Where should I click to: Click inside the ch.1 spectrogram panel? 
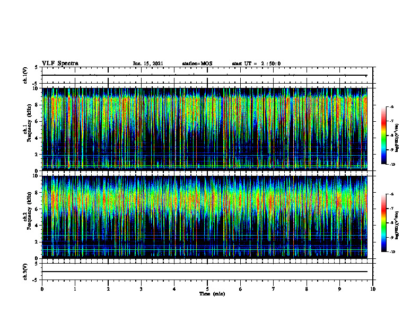205,129
